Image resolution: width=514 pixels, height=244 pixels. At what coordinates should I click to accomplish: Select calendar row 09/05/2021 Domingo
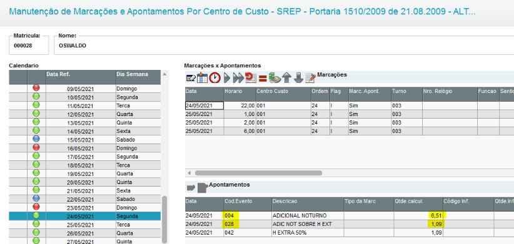tap(85, 89)
